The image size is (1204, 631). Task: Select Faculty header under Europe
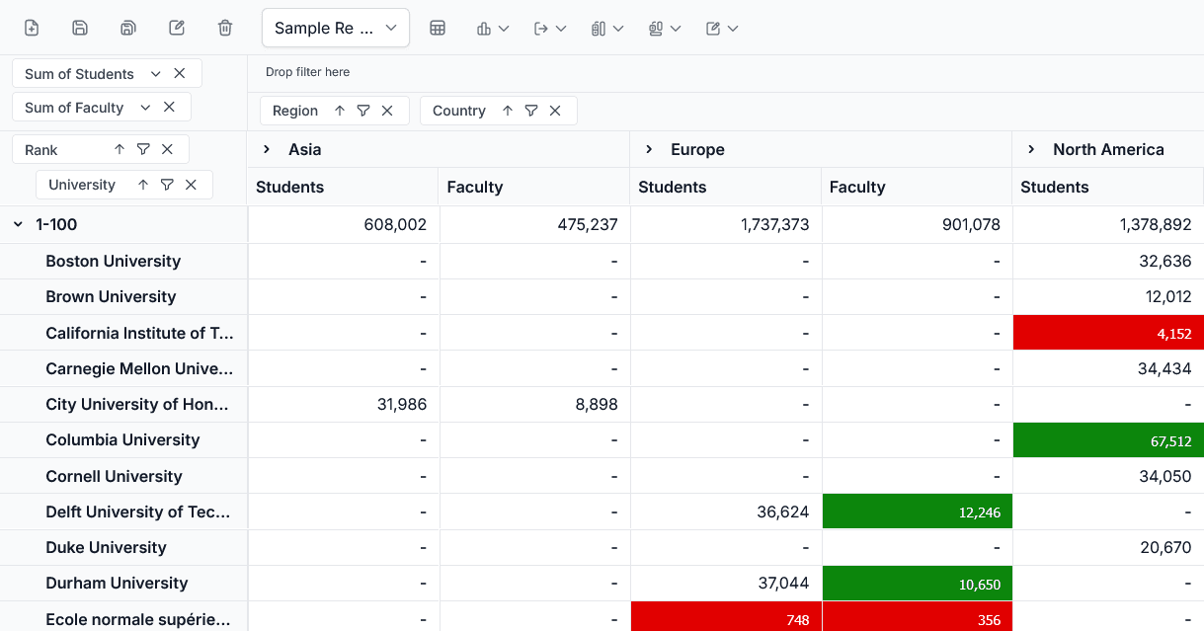(x=917, y=187)
